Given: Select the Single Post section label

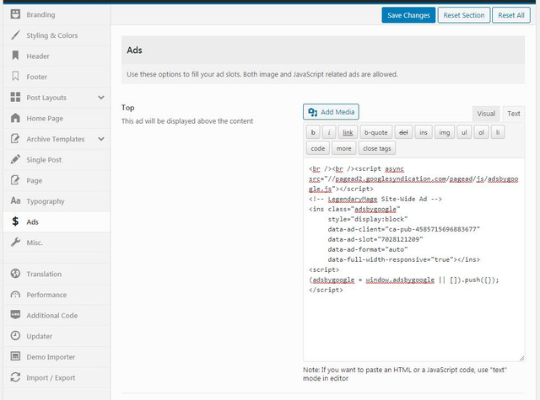Looking at the screenshot, I should coord(44,160).
